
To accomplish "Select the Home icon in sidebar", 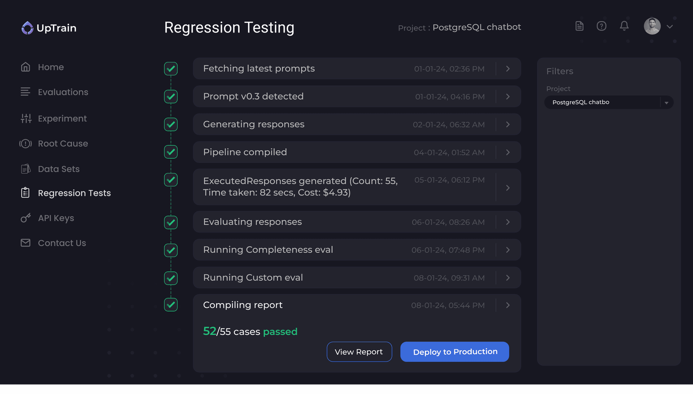I will [26, 67].
